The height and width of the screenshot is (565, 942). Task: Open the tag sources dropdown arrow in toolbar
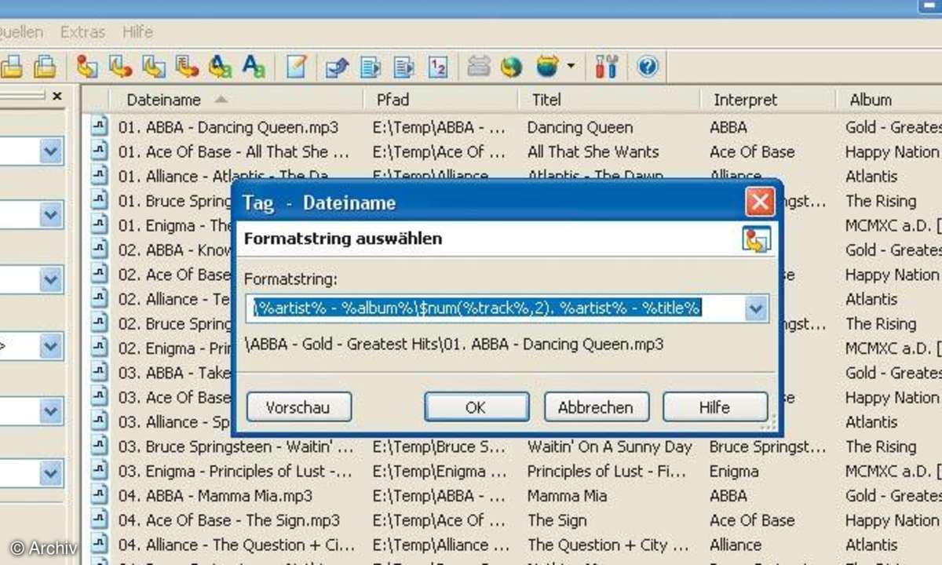(570, 67)
